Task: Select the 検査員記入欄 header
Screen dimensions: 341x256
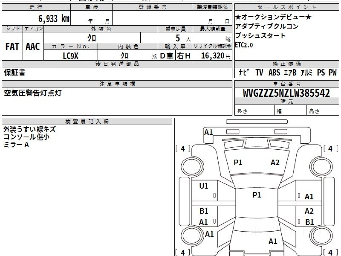Action: click(x=87, y=121)
